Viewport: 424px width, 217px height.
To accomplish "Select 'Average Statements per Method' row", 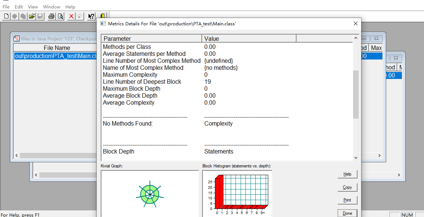I will pyautogui.click(x=144, y=54).
